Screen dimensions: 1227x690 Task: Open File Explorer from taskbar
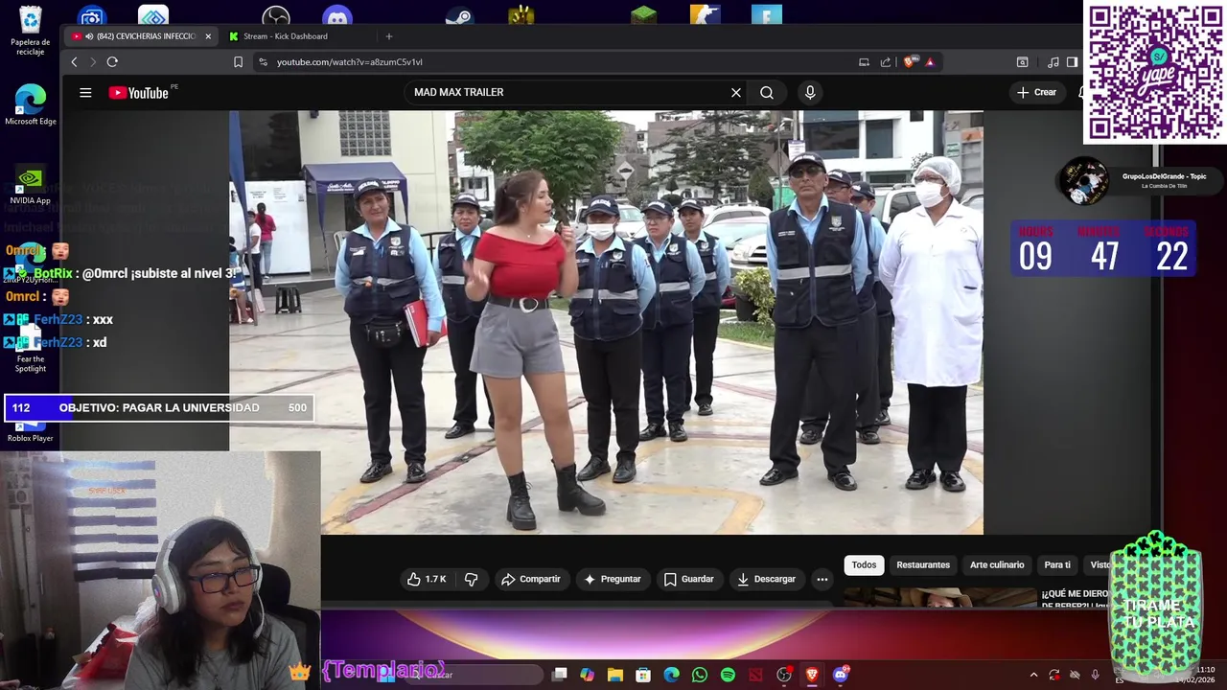point(615,675)
